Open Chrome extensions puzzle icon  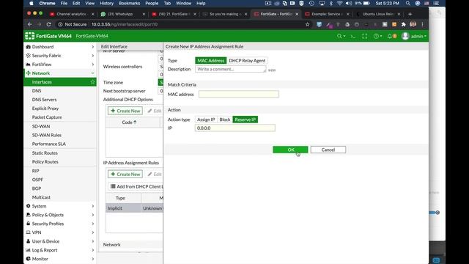[403, 24]
